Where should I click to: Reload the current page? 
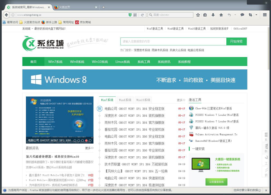pos(142,15)
